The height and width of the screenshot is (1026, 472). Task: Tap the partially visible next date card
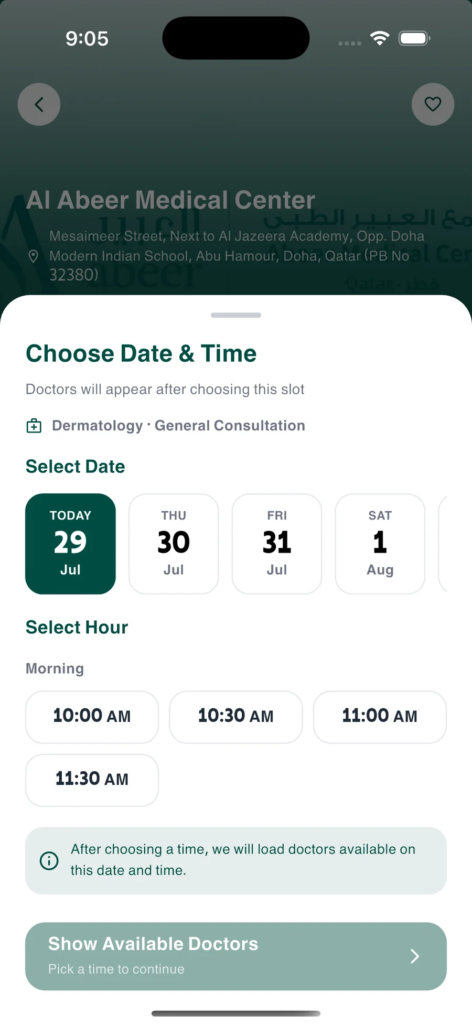(443, 544)
